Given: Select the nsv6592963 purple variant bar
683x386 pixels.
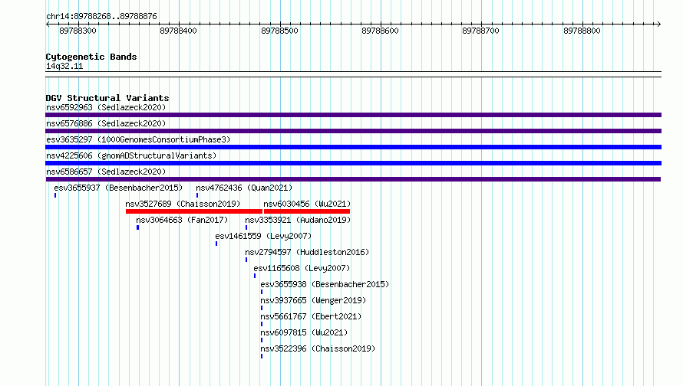Looking at the screenshot, I should [353, 115].
